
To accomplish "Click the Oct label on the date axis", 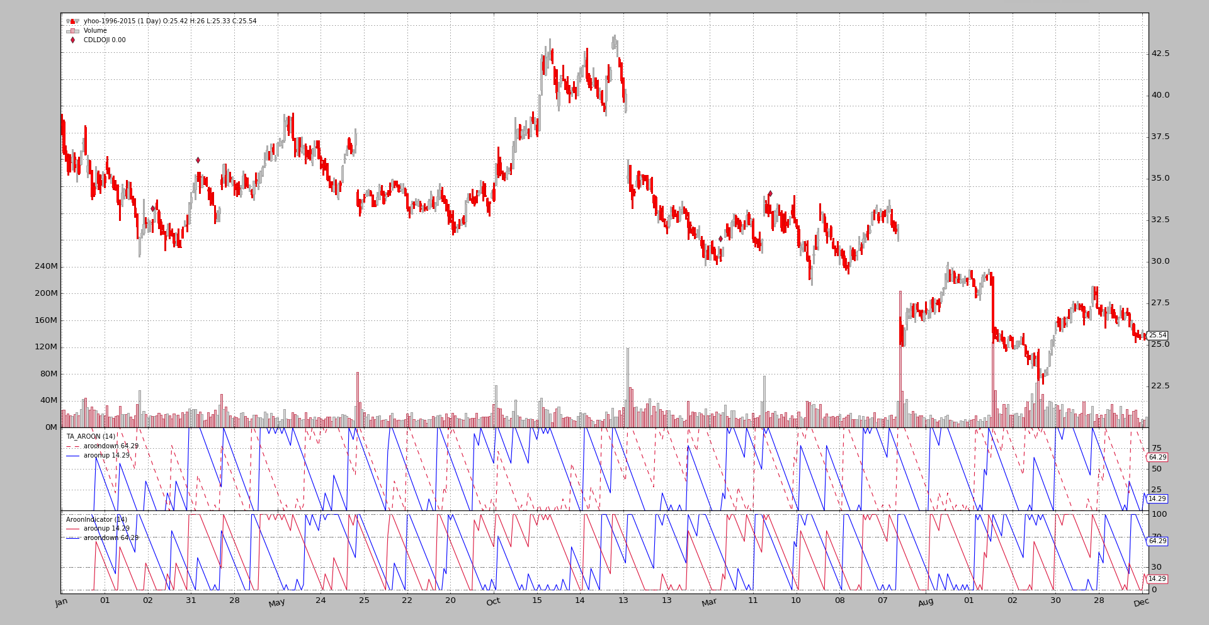I will pyautogui.click(x=493, y=602).
